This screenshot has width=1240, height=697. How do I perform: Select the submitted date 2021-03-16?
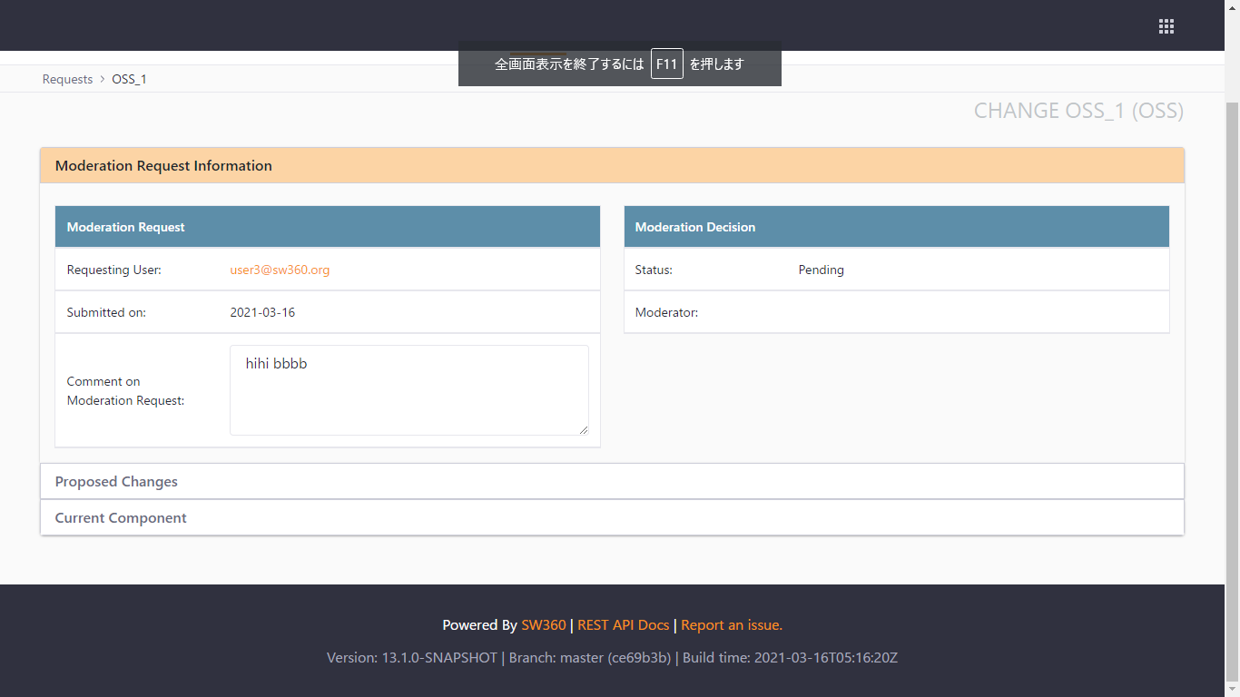(262, 312)
